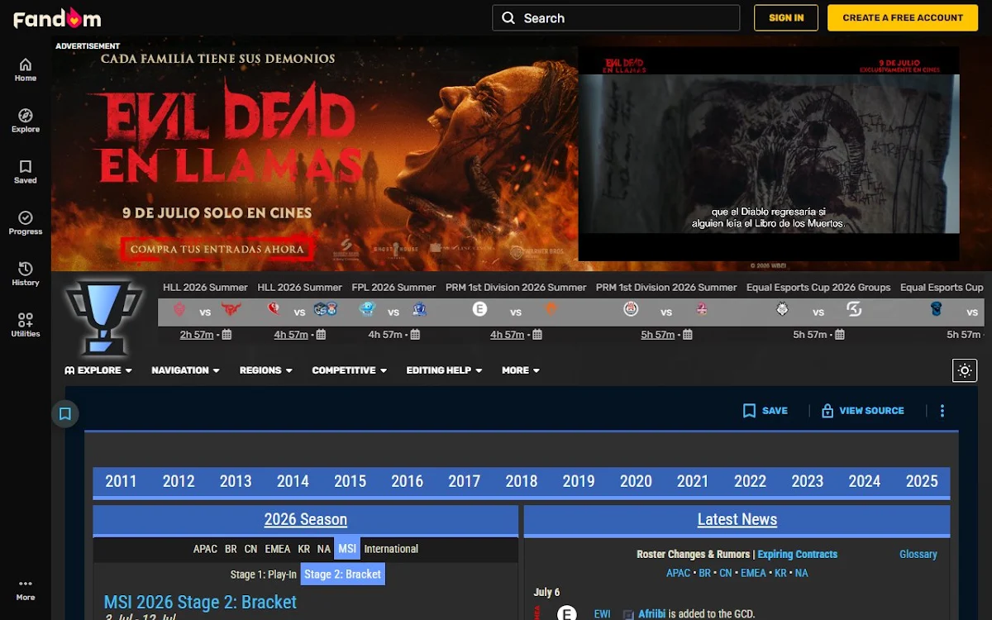
Task: Switch to the EMEA region tab under 2026 Season
Action: coord(278,549)
